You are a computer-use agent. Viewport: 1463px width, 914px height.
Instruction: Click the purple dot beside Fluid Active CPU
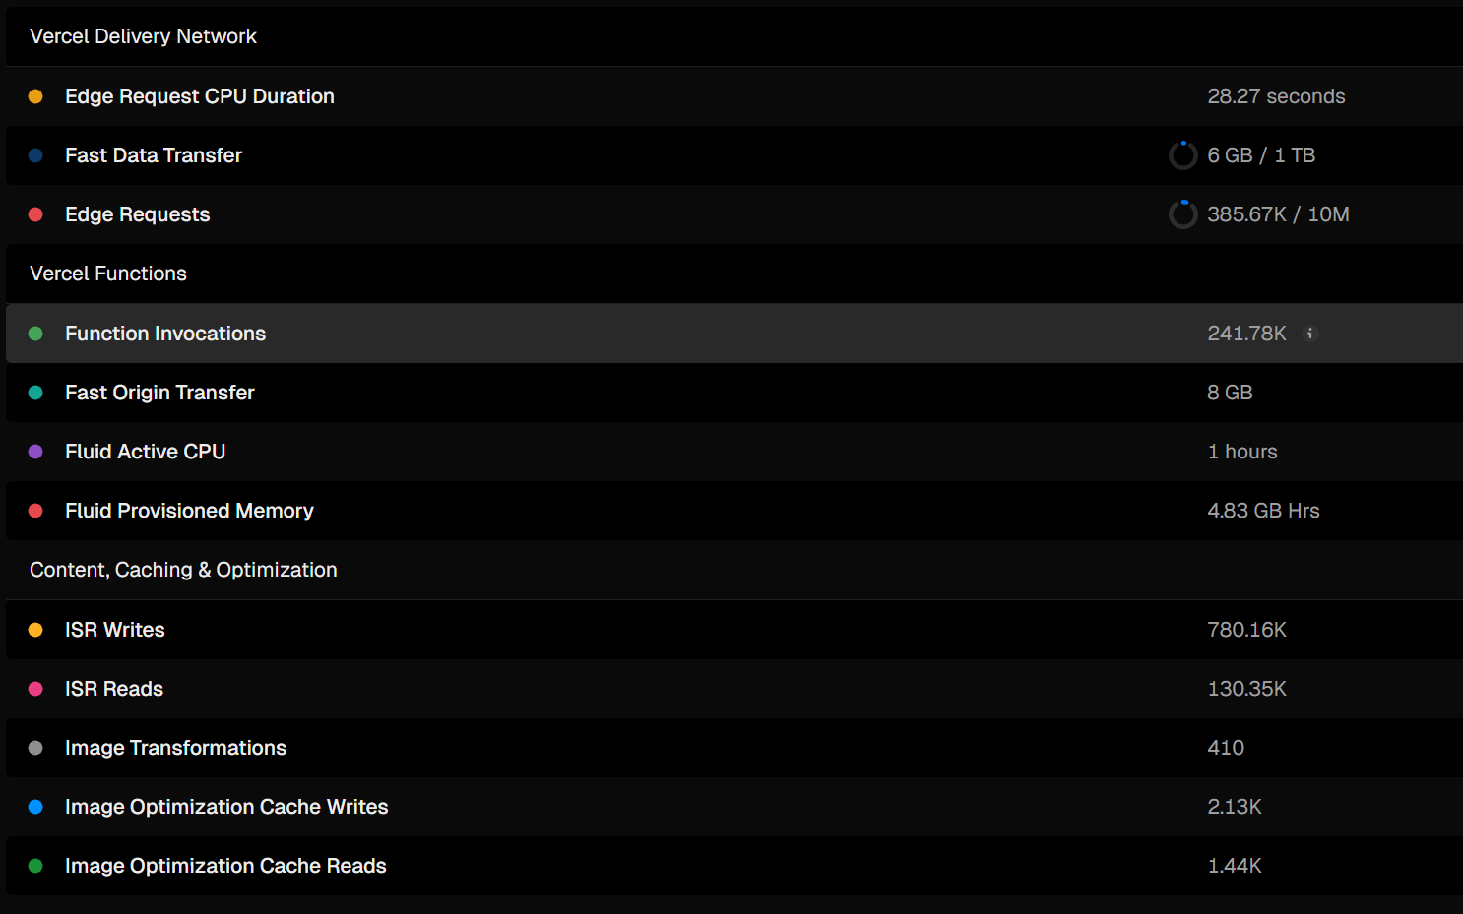(x=35, y=452)
